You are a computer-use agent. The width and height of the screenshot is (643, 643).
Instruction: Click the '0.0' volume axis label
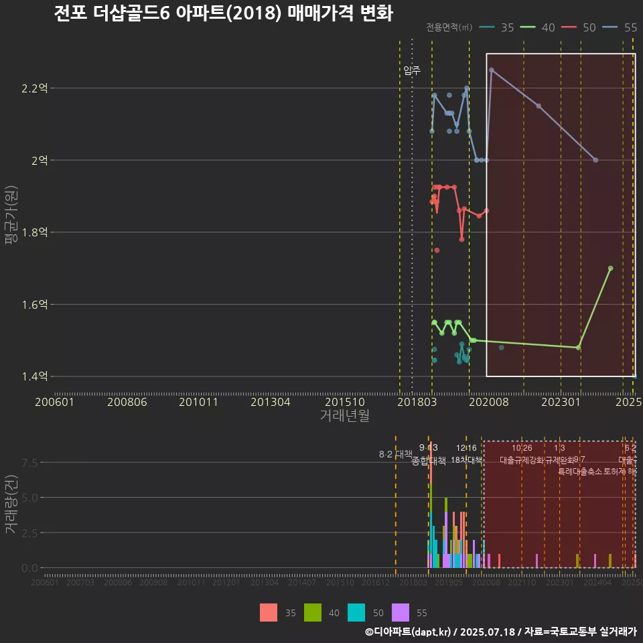pyautogui.click(x=29, y=569)
